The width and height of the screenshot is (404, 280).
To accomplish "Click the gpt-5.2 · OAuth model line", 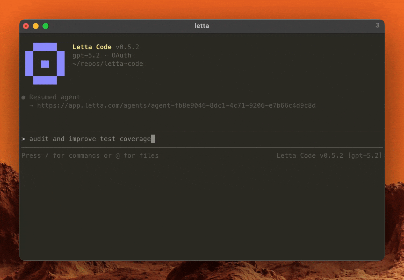I will coord(102,55).
